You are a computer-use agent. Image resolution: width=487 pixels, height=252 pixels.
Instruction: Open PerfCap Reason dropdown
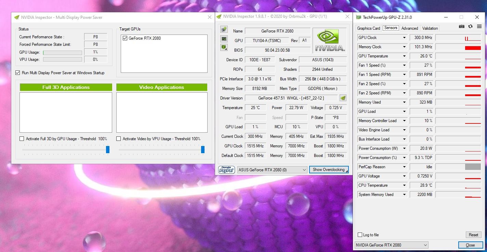pyautogui.click(x=404, y=167)
